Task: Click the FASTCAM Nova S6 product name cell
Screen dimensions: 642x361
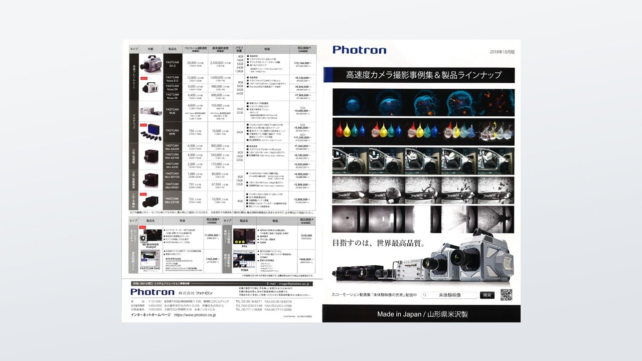Action: [x=172, y=97]
